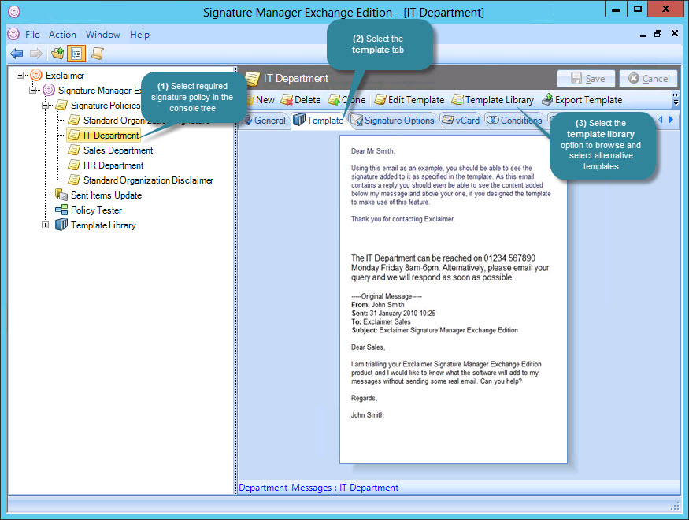Open the Action menu
Screen dimensions: 689x520
coord(62,35)
